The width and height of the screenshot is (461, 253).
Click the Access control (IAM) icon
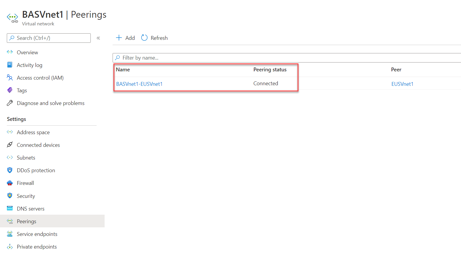click(10, 78)
